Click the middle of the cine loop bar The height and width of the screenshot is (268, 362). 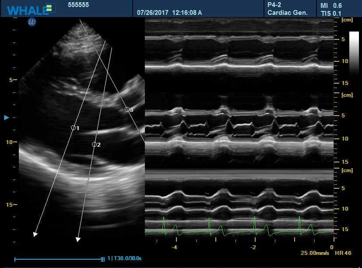(x=59, y=259)
